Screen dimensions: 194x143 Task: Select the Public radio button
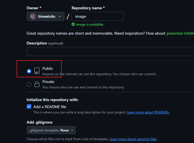pyautogui.click(x=29, y=71)
